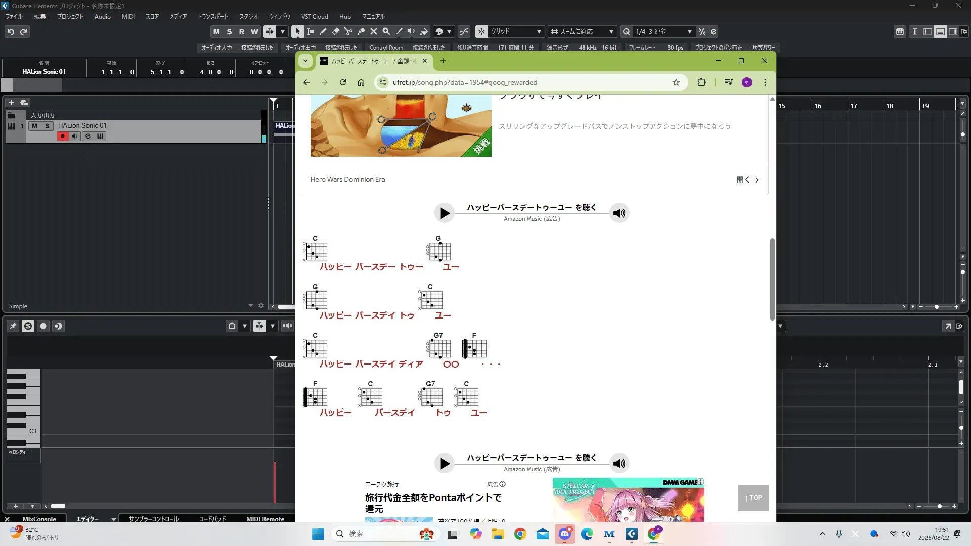The image size is (971, 546).
Task: Open Chrome from the Windows taskbar
Action: [x=520, y=534]
